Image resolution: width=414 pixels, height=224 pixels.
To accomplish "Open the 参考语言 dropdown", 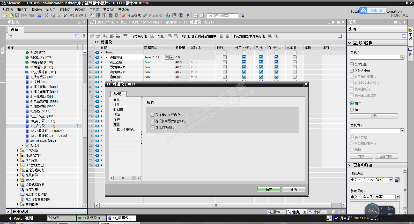I will point(397,197).
